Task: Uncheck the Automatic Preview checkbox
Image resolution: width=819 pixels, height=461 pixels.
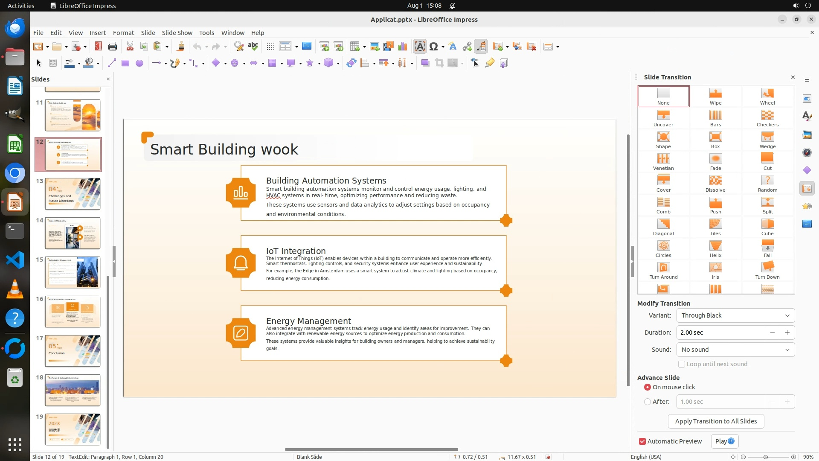Action: [x=642, y=441]
